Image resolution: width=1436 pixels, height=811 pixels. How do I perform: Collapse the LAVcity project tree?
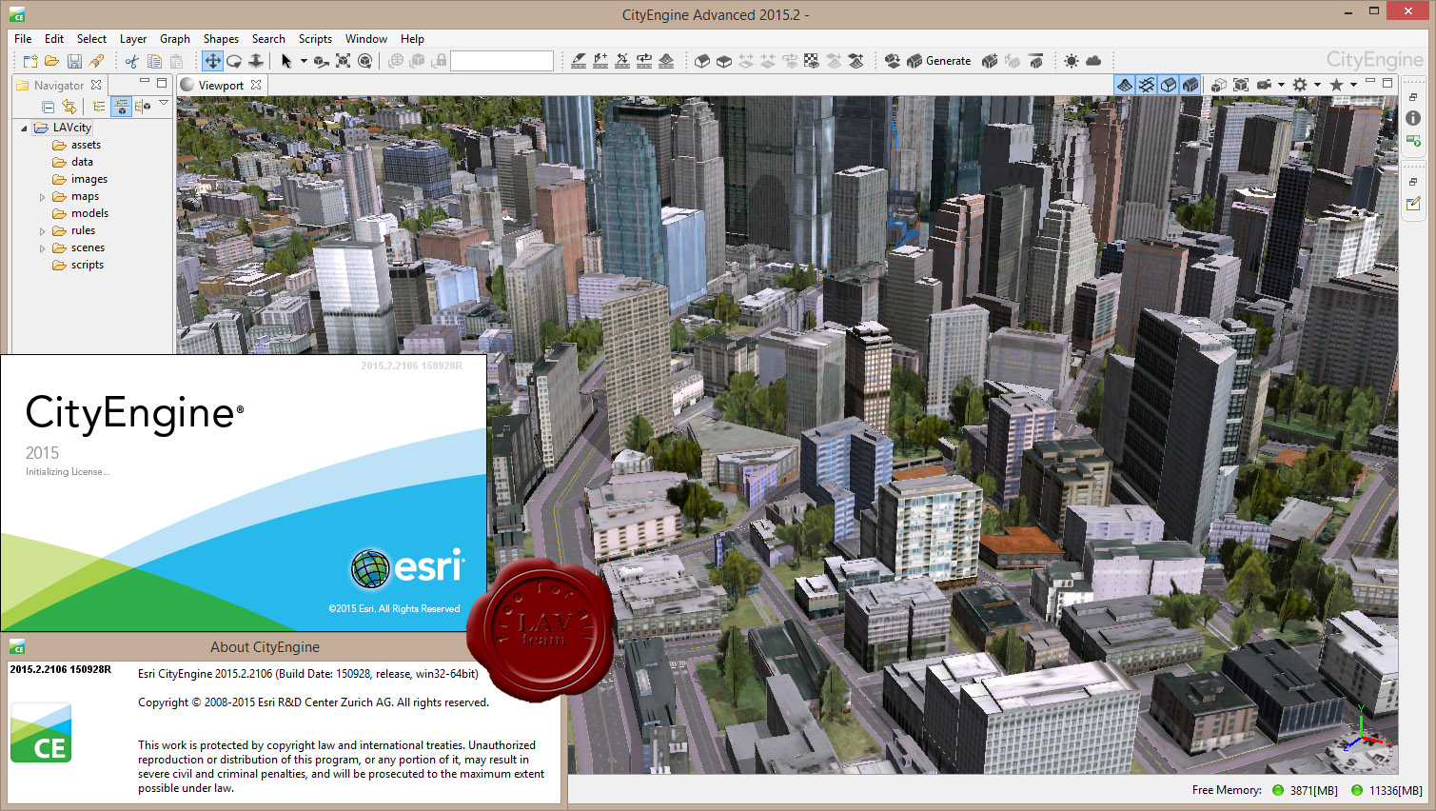[24, 128]
